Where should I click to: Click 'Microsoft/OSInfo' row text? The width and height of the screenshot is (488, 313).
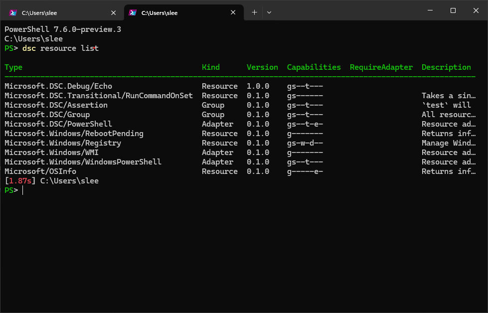(x=40, y=171)
